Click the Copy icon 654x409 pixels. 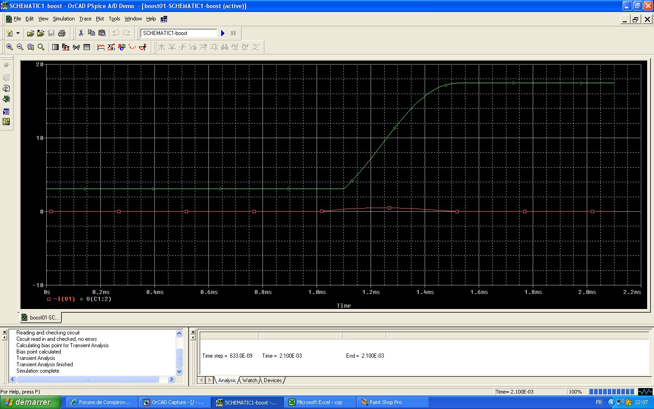(x=91, y=33)
